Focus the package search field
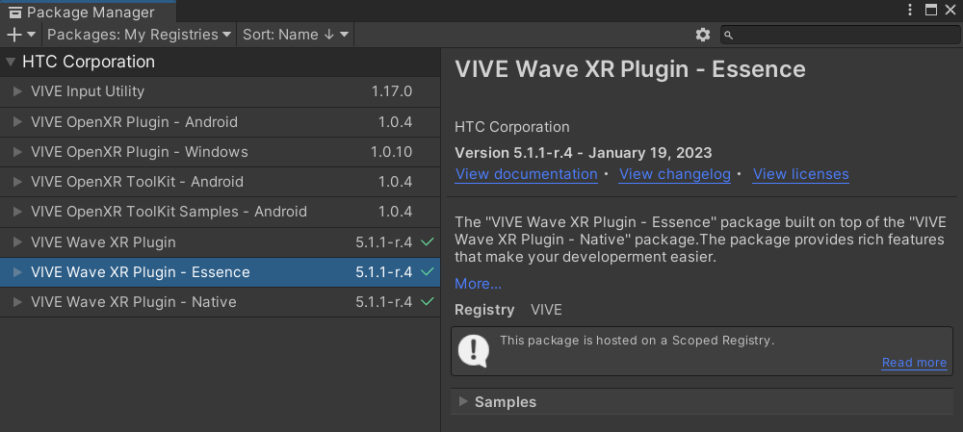 (840, 35)
